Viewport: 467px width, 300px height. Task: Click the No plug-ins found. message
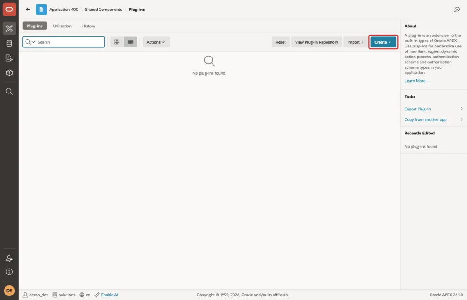(209, 73)
